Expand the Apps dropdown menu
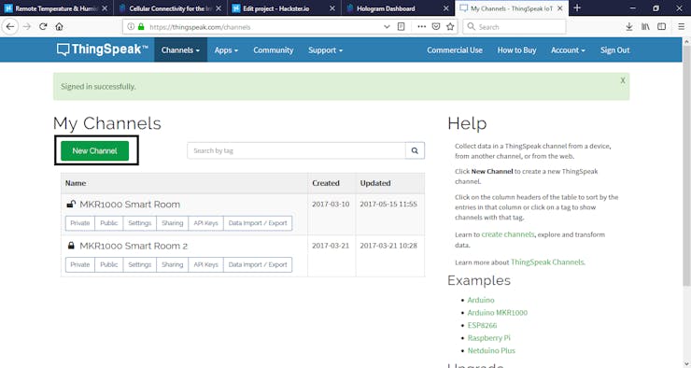691x368 pixels. click(226, 50)
